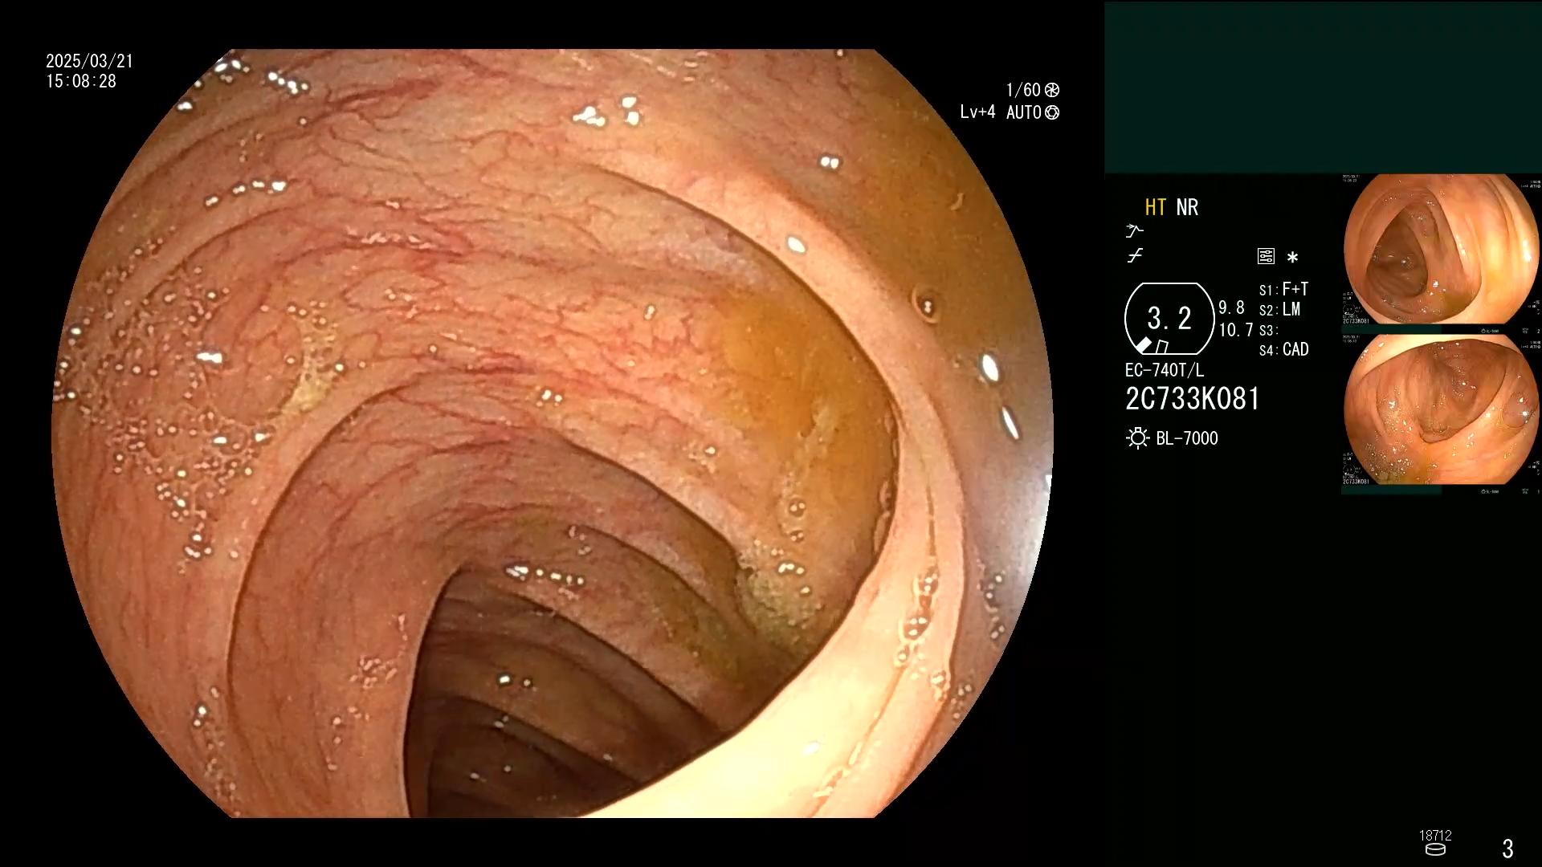Click the time 15:08:28
The width and height of the screenshot is (1542, 867).
(x=81, y=81)
